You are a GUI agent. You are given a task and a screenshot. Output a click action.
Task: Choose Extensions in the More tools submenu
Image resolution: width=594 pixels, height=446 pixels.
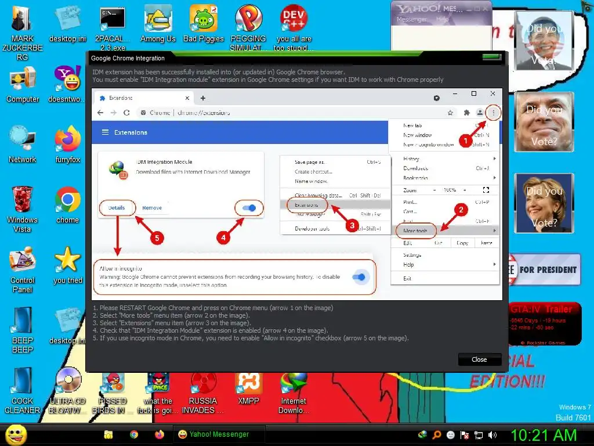click(335, 205)
